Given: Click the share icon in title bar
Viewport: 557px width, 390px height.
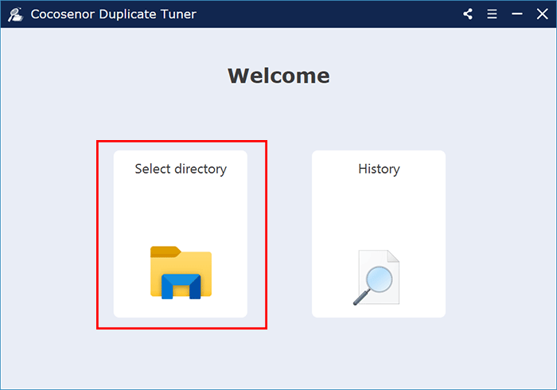Looking at the screenshot, I should coord(468,14).
